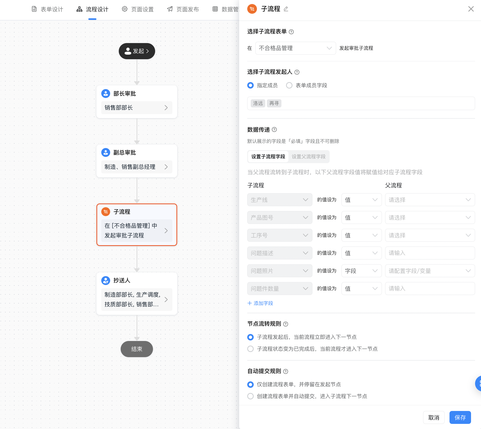Switch to 流程设计 tab
This screenshot has height=429, width=481.
(x=92, y=9)
